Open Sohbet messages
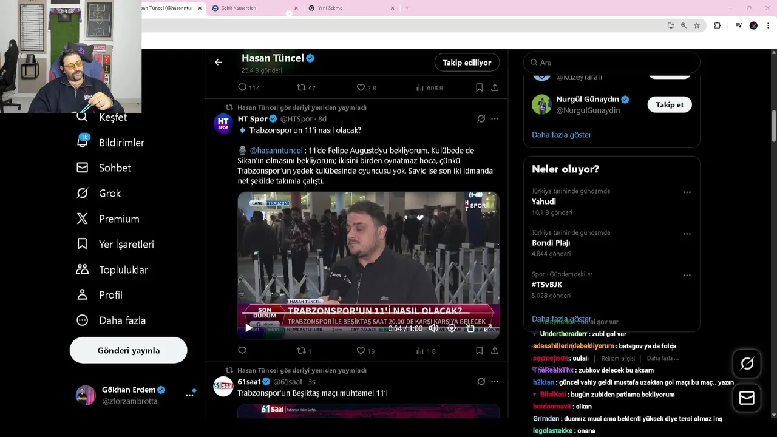The width and height of the screenshot is (777, 437). tap(104, 168)
